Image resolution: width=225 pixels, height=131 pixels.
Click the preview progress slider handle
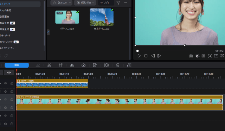pos(137,51)
